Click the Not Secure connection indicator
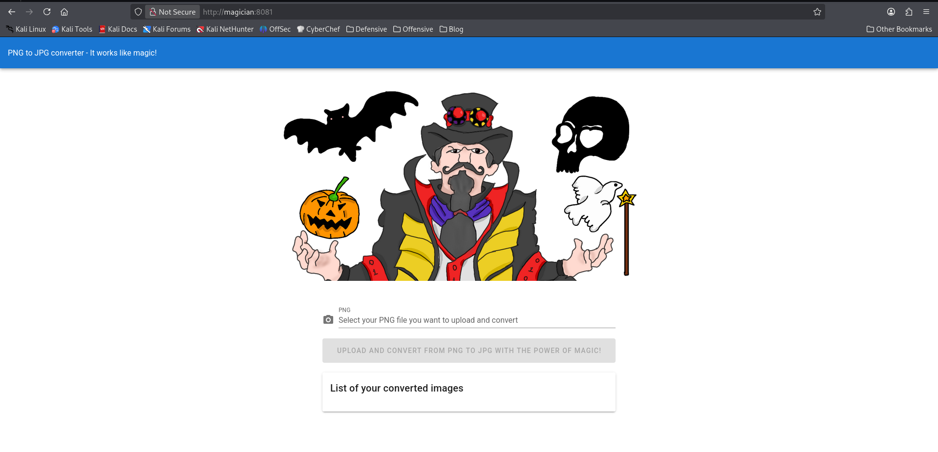Viewport: 938px width, 452px height. [172, 12]
